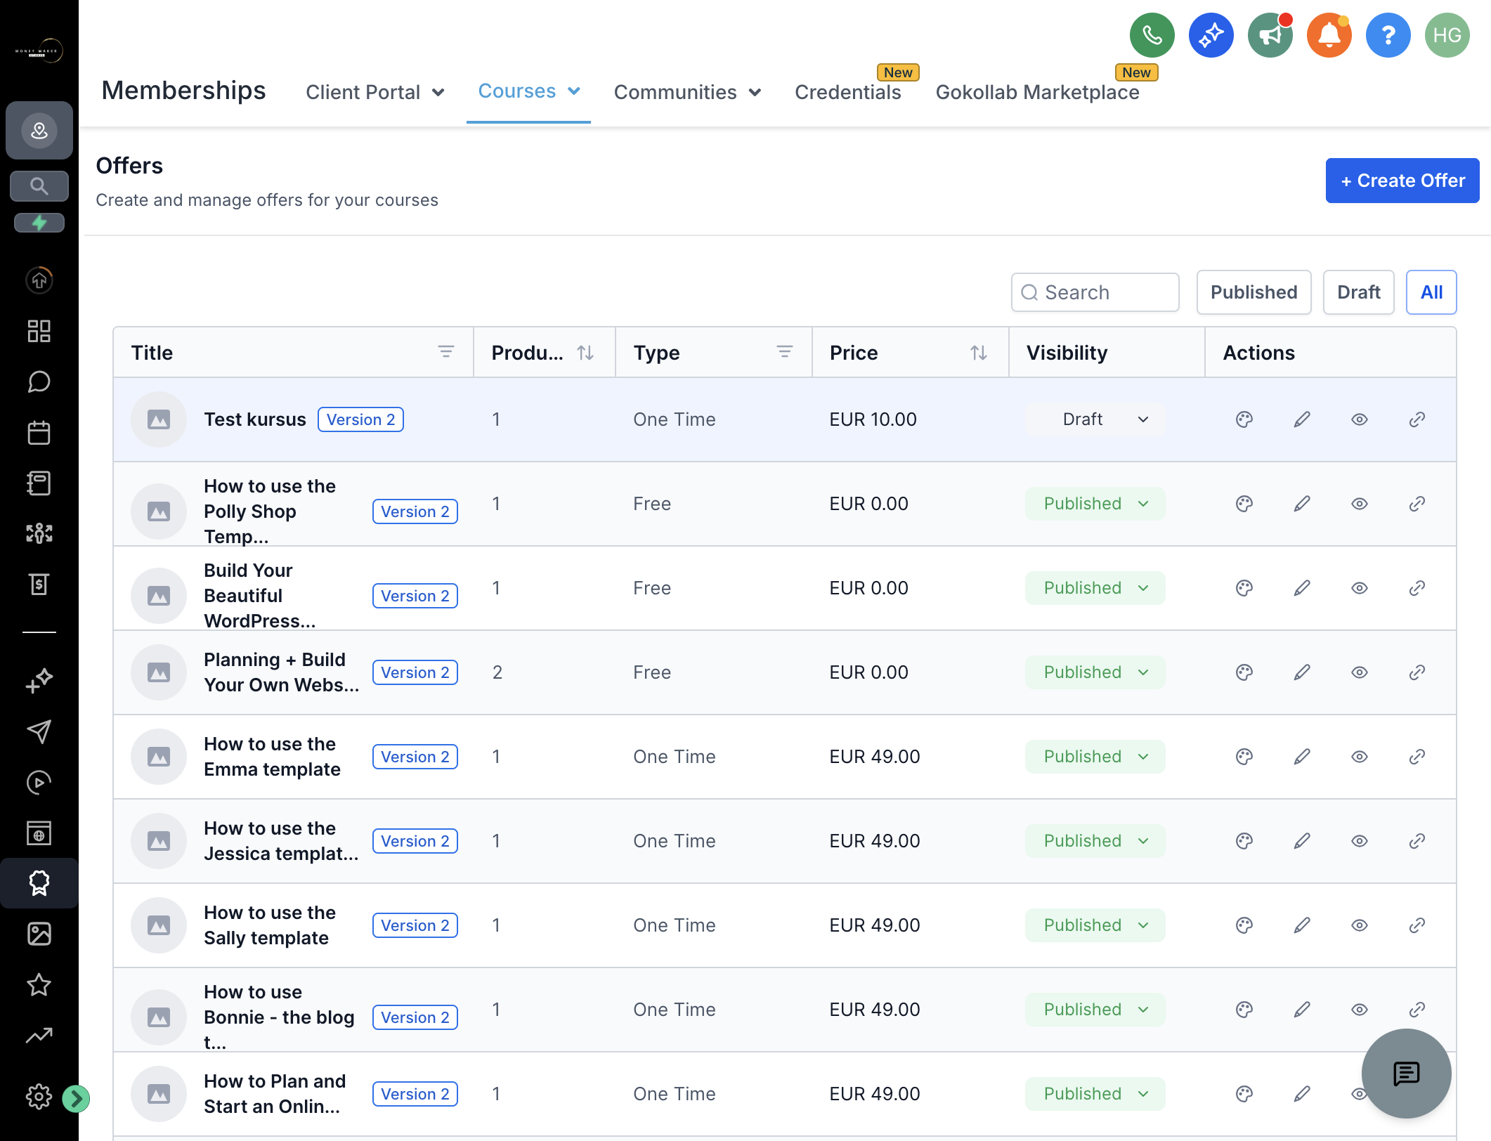Open the sidebar settings gear icon
The width and height of the screenshot is (1491, 1141).
(x=39, y=1096)
